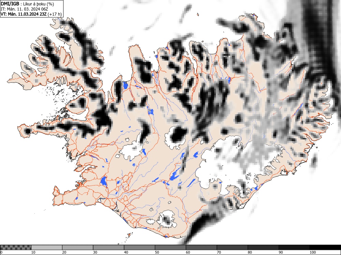341x255 pixels.
Task: Click the '10' legend scale label
Action: point(33,252)
